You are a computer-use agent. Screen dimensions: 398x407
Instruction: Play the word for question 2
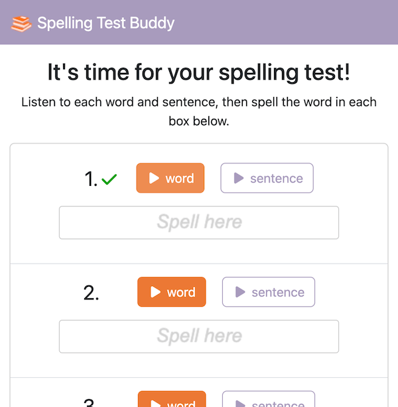(x=171, y=292)
